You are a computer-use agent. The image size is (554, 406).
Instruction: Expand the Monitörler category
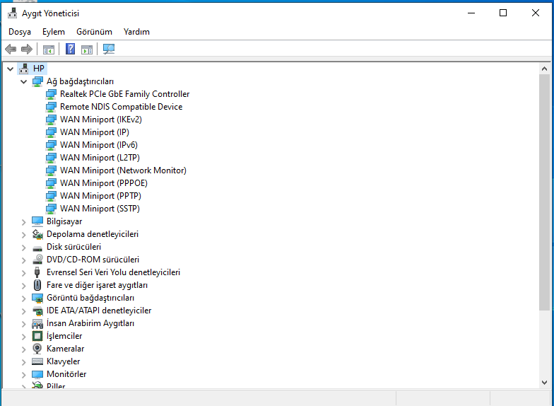pyautogui.click(x=24, y=375)
